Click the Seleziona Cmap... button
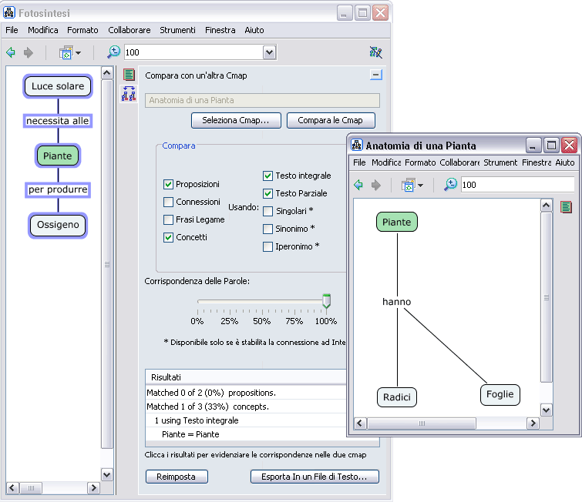This screenshot has height=502, width=582. 235,121
